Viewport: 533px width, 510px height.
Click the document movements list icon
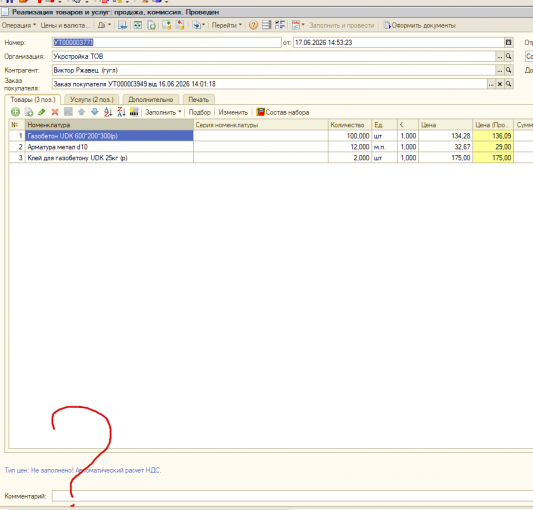pyautogui.click(x=267, y=25)
